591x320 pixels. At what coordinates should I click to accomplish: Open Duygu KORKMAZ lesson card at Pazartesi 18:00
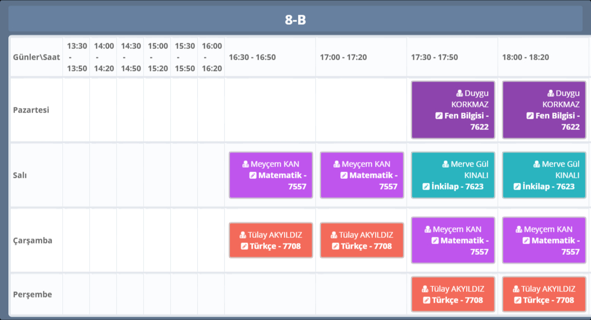coord(544,110)
